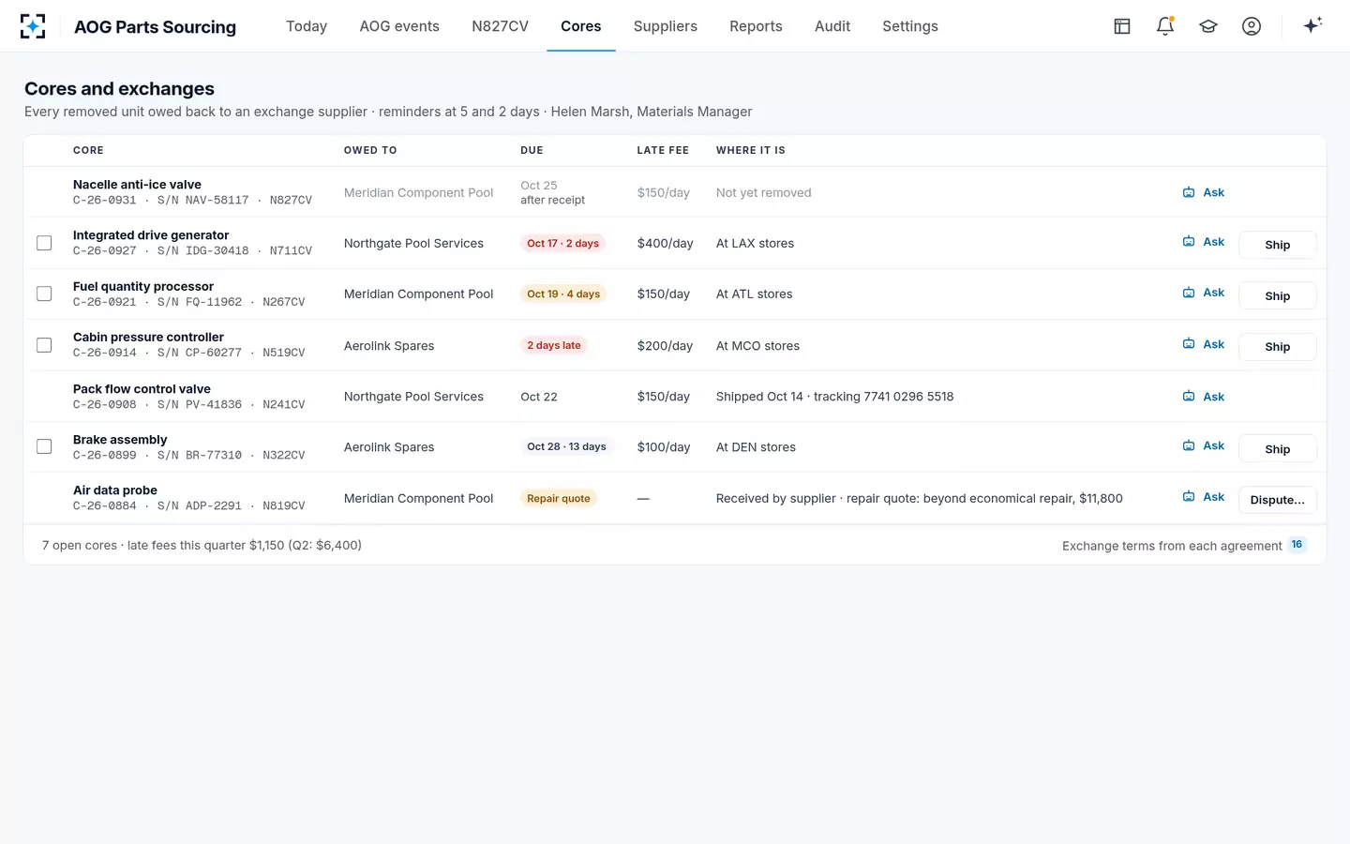Open Exchange terms from each agreement link
The height and width of the screenshot is (844, 1350).
pos(1172,546)
